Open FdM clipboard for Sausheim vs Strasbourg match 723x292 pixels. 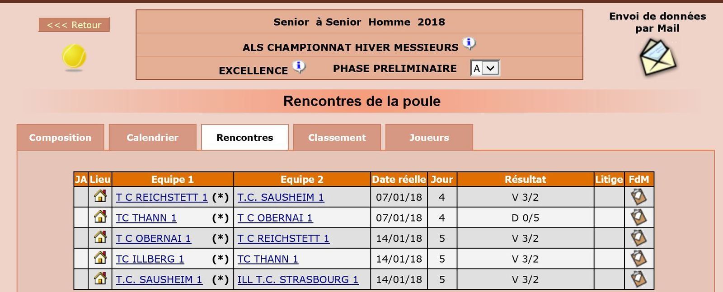click(x=638, y=279)
